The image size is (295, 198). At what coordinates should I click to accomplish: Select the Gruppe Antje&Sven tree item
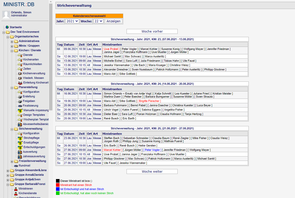[x=28, y=179]
